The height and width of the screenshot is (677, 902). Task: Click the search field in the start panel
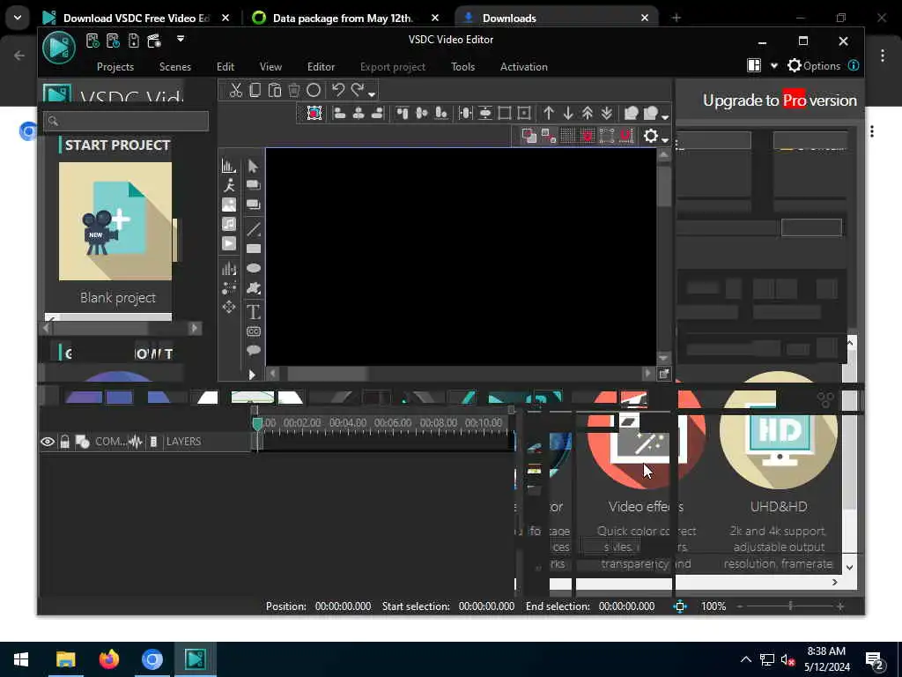(126, 121)
